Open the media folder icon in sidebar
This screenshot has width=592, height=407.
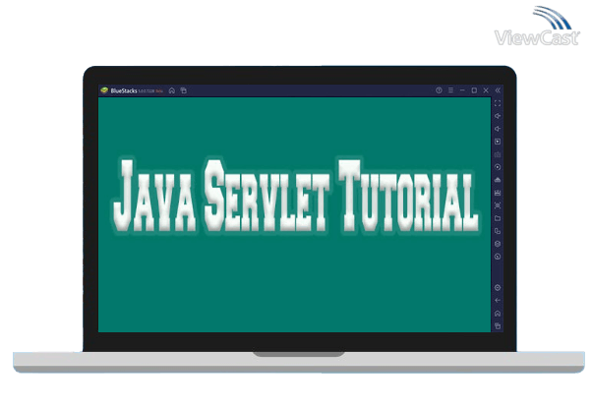pos(498,218)
